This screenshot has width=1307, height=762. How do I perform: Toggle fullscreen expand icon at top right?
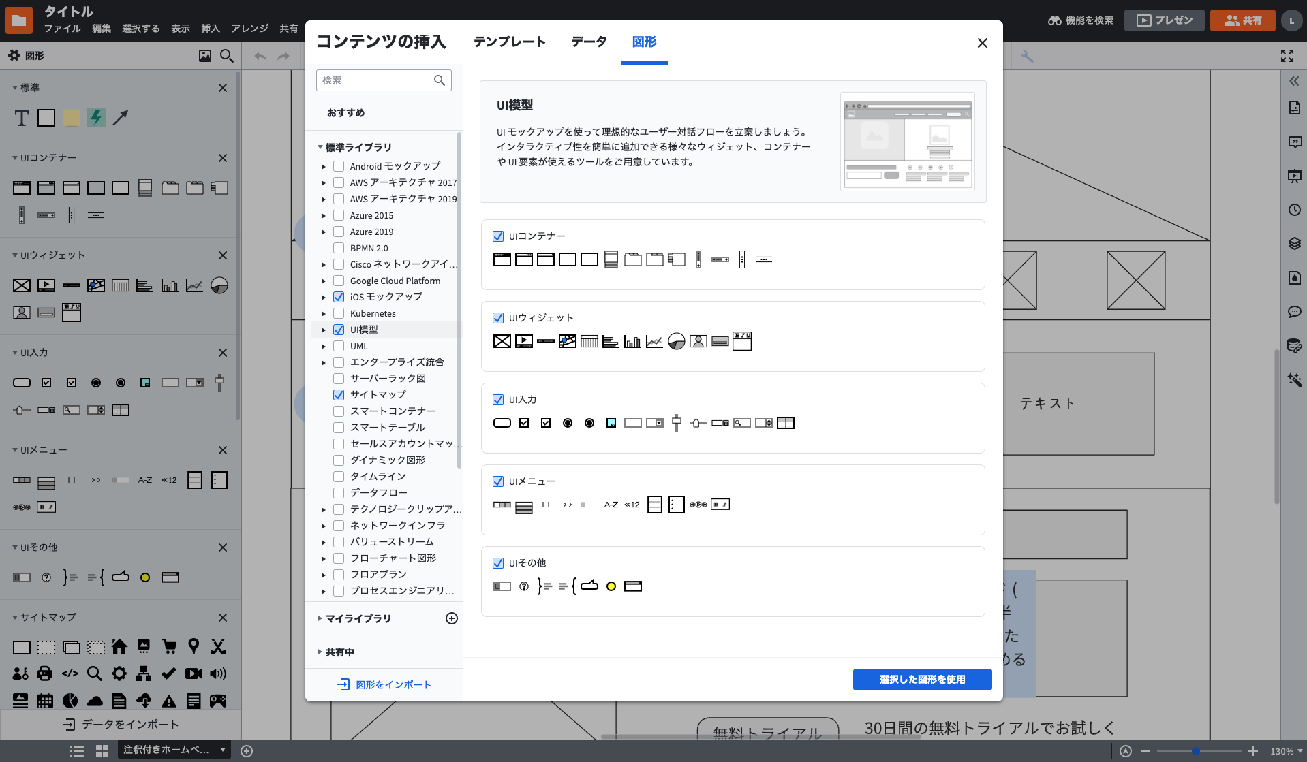1287,56
